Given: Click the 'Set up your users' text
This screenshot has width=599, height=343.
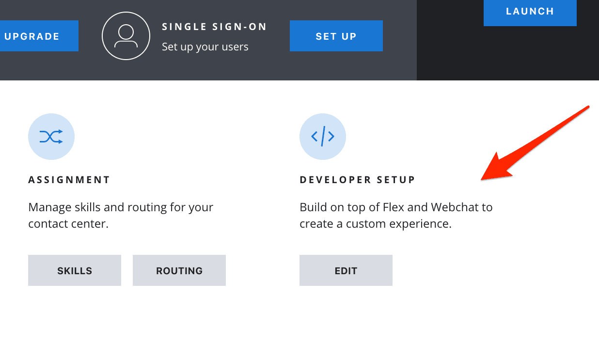Looking at the screenshot, I should tap(205, 47).
